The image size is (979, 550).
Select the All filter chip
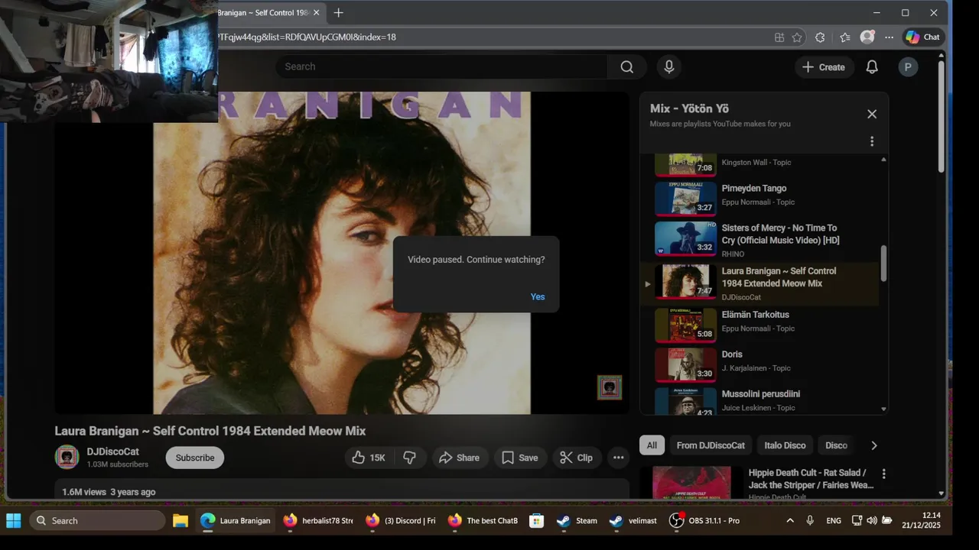[652, 445]
